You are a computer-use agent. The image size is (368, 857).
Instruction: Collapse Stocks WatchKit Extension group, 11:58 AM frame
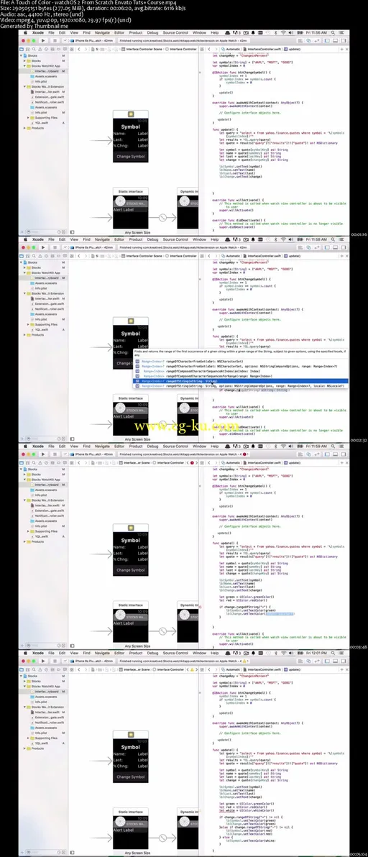point(25,293)
